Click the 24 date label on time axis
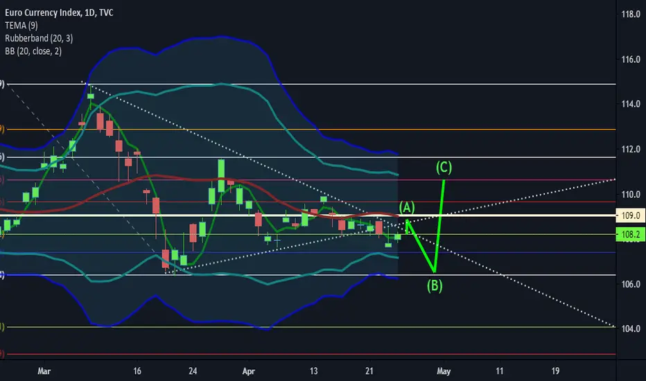This screenshot has height=381, width=646. (193, 371)
